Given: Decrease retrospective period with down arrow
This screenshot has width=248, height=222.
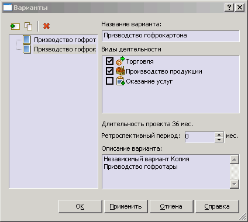Looking at the screenshot, I should [219, 140].
